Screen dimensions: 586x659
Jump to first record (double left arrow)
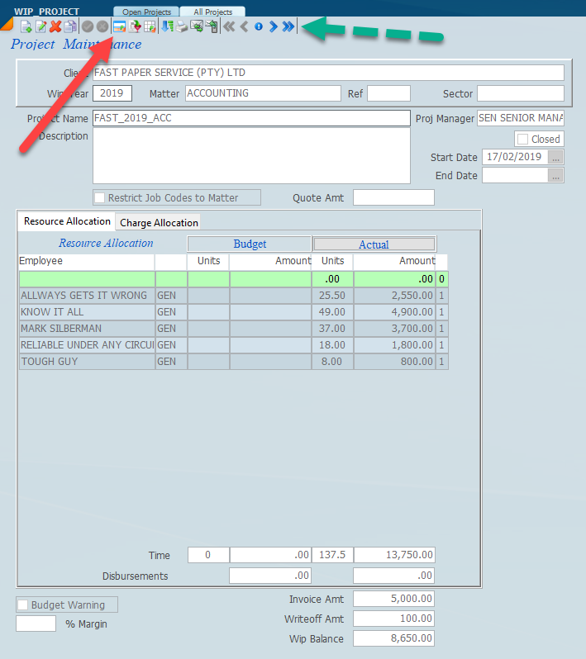(229, 26)
